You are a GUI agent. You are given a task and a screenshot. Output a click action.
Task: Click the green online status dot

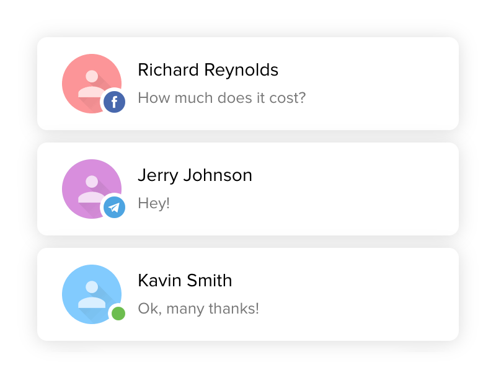pyautogui.click(x=118, y=314)
